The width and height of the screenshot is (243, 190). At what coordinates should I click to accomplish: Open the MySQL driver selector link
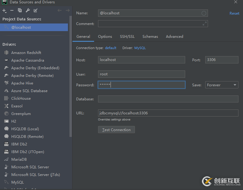point(140,48)
